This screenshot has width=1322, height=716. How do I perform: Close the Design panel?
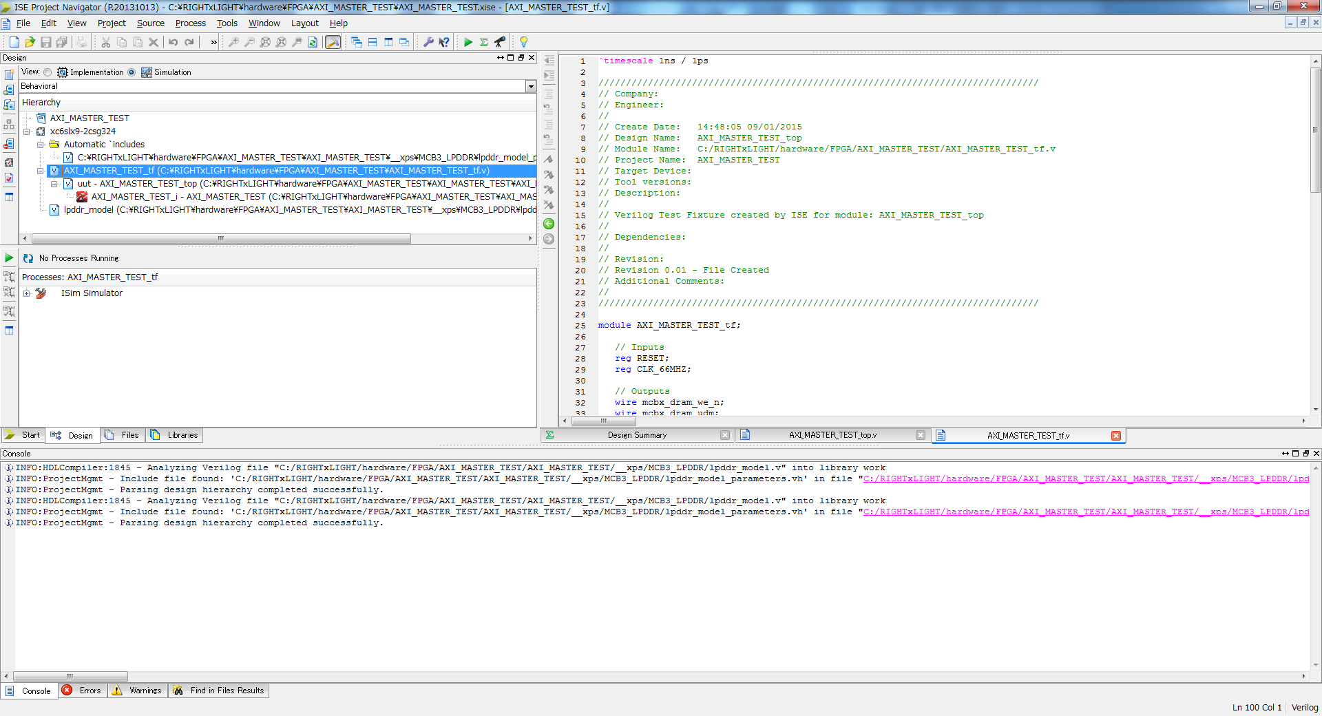[532, 58]
